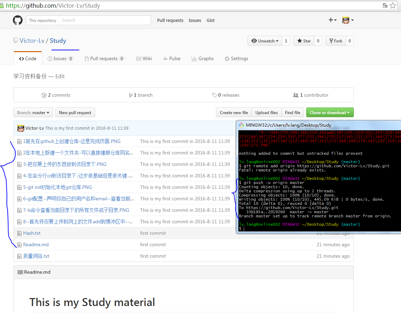The image size is (401, 313).
Task: Open the file 5-git init初始化本地git仓库.PNG
Action: 58,187
